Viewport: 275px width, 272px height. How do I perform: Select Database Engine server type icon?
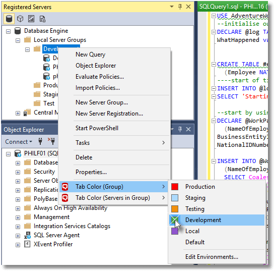9,19
